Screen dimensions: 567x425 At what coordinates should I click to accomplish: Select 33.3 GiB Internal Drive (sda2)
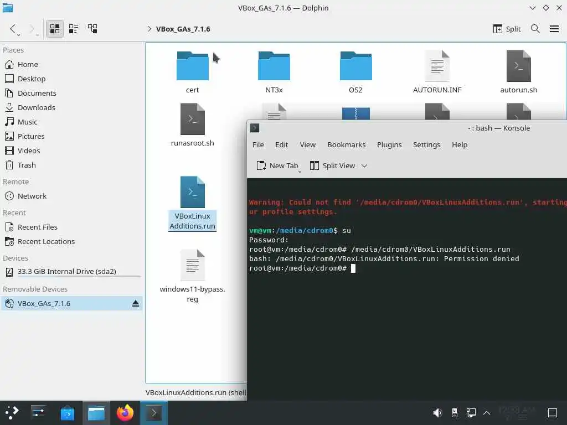click(71, 272)
